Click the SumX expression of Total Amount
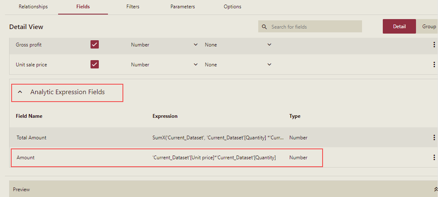 [x=218, y=138]
